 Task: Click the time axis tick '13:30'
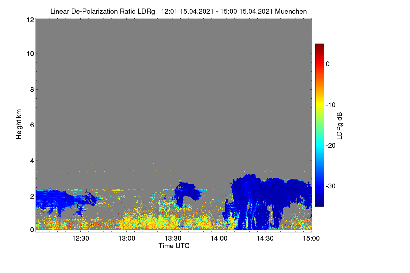pos(173,239)
